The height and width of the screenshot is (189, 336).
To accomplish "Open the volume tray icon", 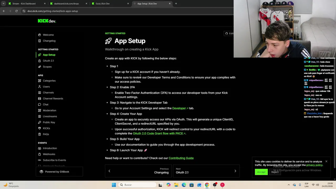I will click(x=317, y=185).
